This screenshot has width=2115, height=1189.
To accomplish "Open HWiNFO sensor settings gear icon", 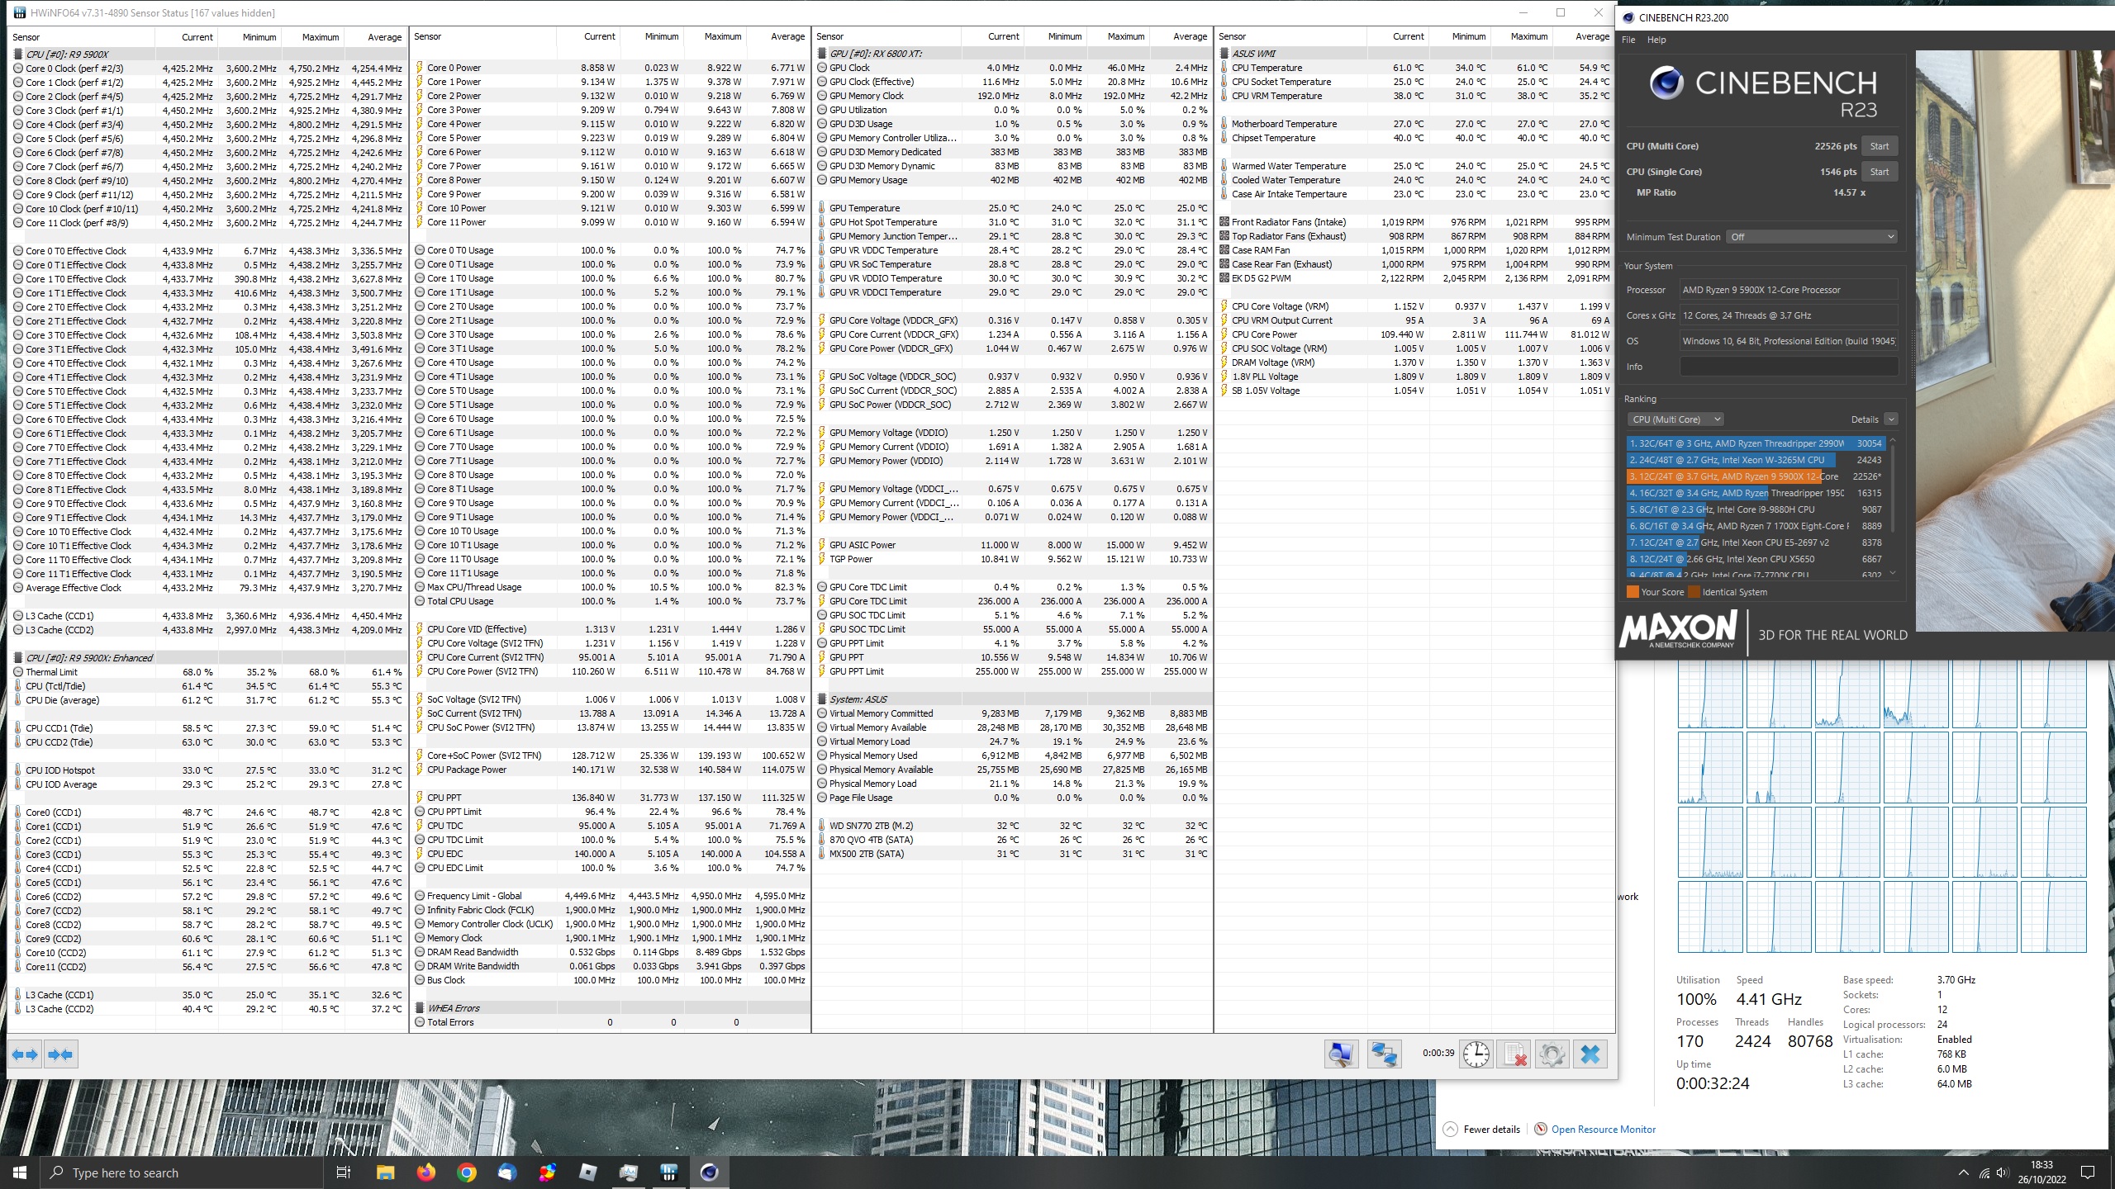I will 1552,1054.
